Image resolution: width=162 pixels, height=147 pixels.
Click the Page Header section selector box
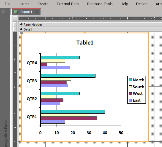[x=15, y=25]
